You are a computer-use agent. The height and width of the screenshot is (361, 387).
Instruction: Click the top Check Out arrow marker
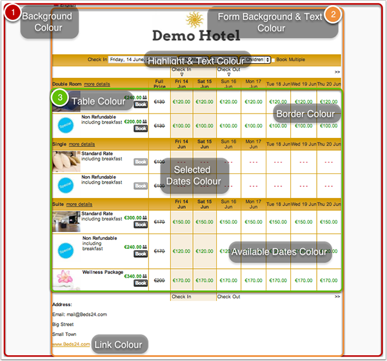pyautogui.click(x=229, y=74)
